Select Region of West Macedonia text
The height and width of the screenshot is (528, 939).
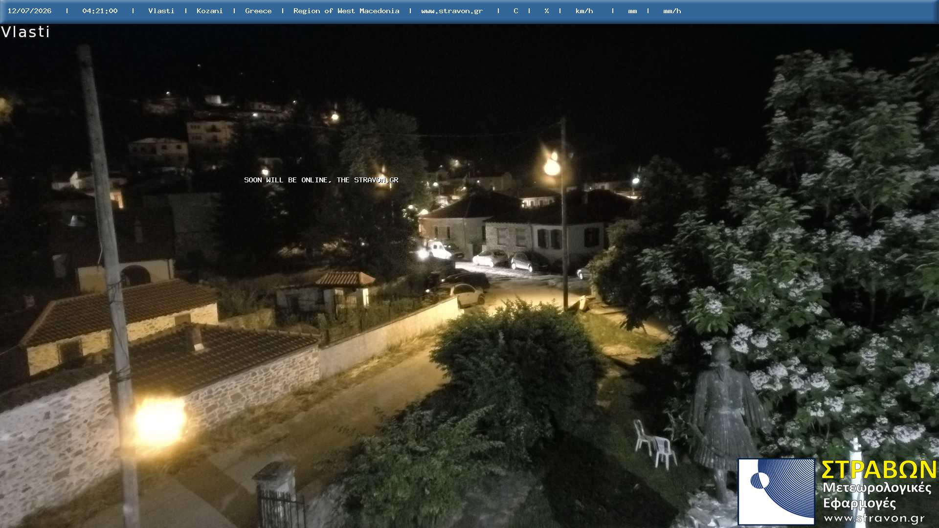click(346, 11)
